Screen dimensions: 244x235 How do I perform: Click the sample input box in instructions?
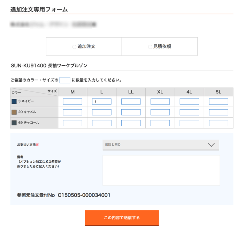pyautogui.click(x=65, y=80)
